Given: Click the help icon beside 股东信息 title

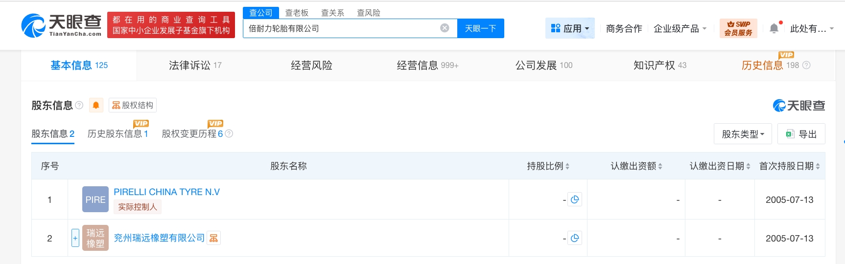Looking at the screenshot, I should point(79,105).
